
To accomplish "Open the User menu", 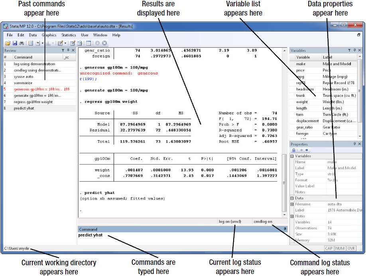I will tap(85, 35).
